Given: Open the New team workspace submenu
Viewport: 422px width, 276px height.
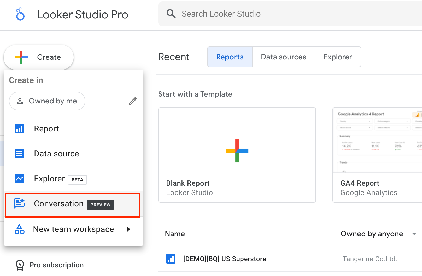Looking at the screenshot, I should (73, 229).
